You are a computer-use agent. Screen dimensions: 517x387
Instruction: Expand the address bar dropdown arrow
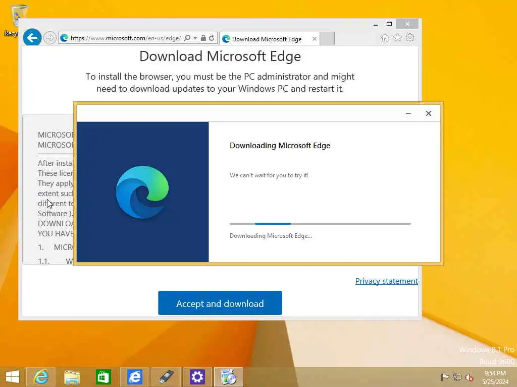click(195, 38)
